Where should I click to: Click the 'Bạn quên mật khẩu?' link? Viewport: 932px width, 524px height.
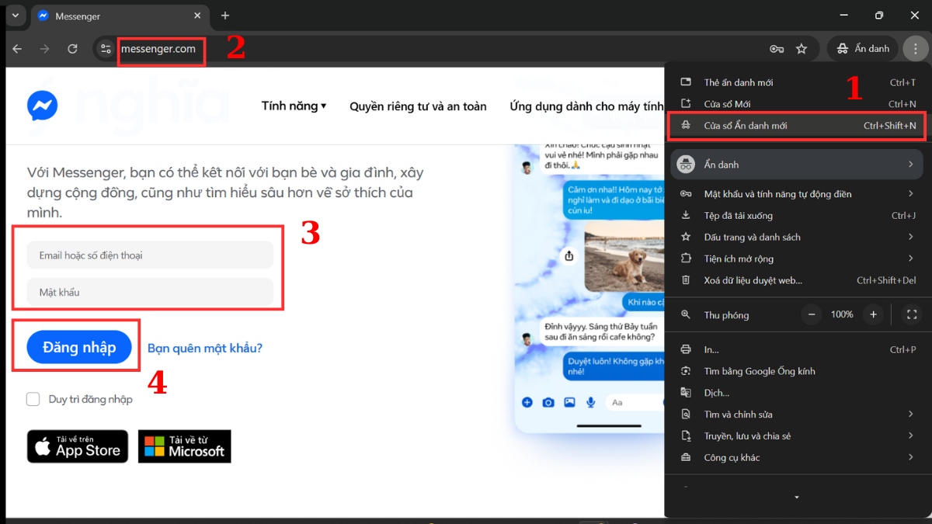(x=205, y=349)
